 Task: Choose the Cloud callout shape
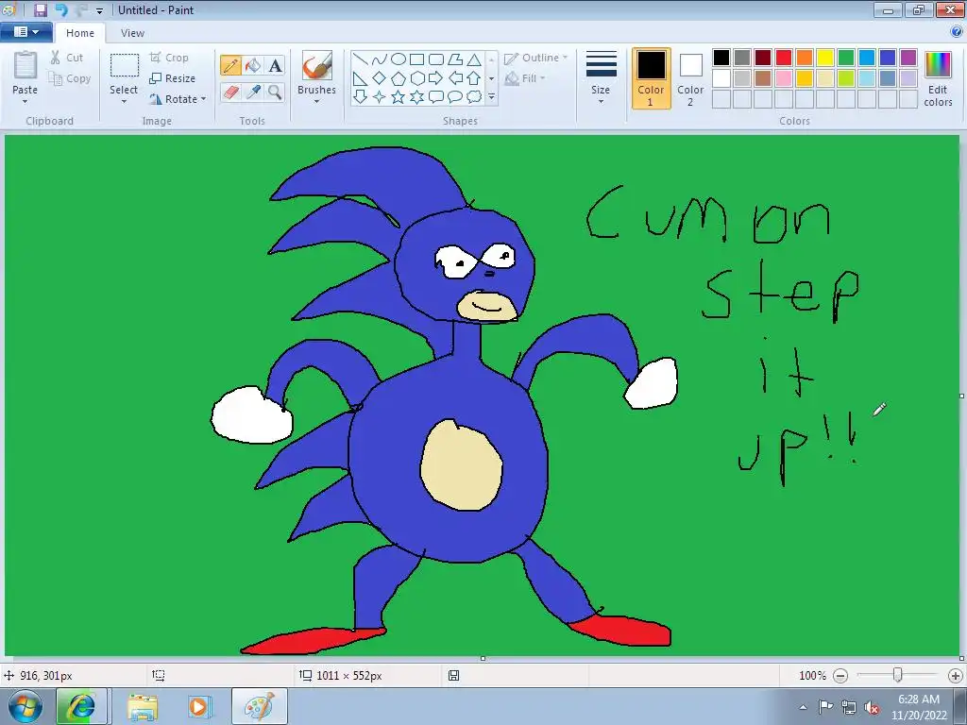coord(474,97)
